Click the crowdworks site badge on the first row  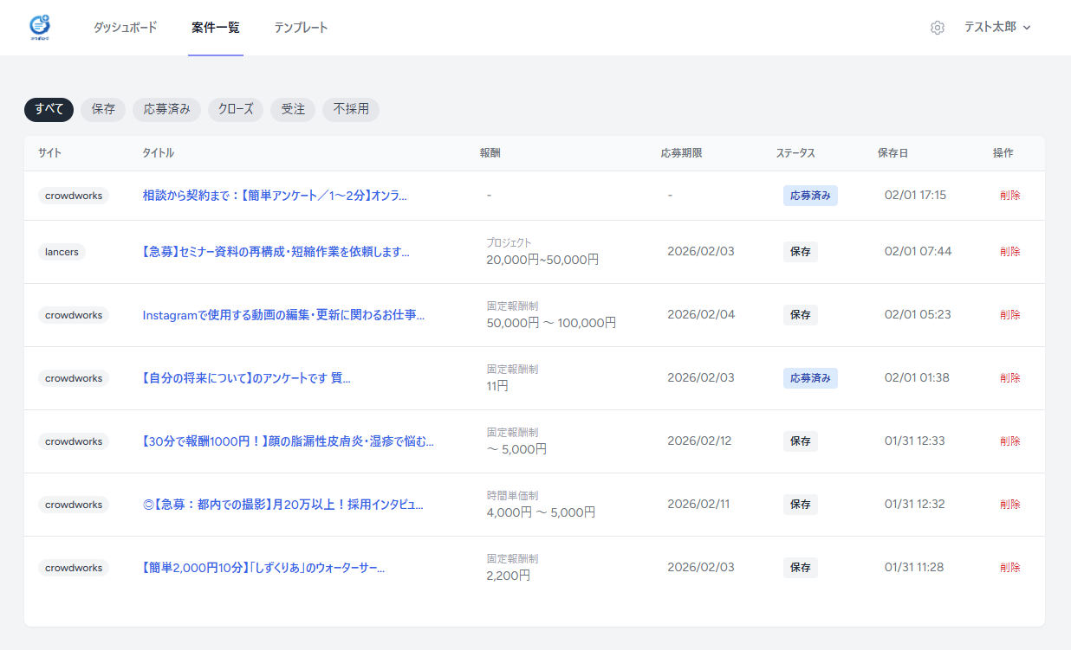(x=74, y=196)
